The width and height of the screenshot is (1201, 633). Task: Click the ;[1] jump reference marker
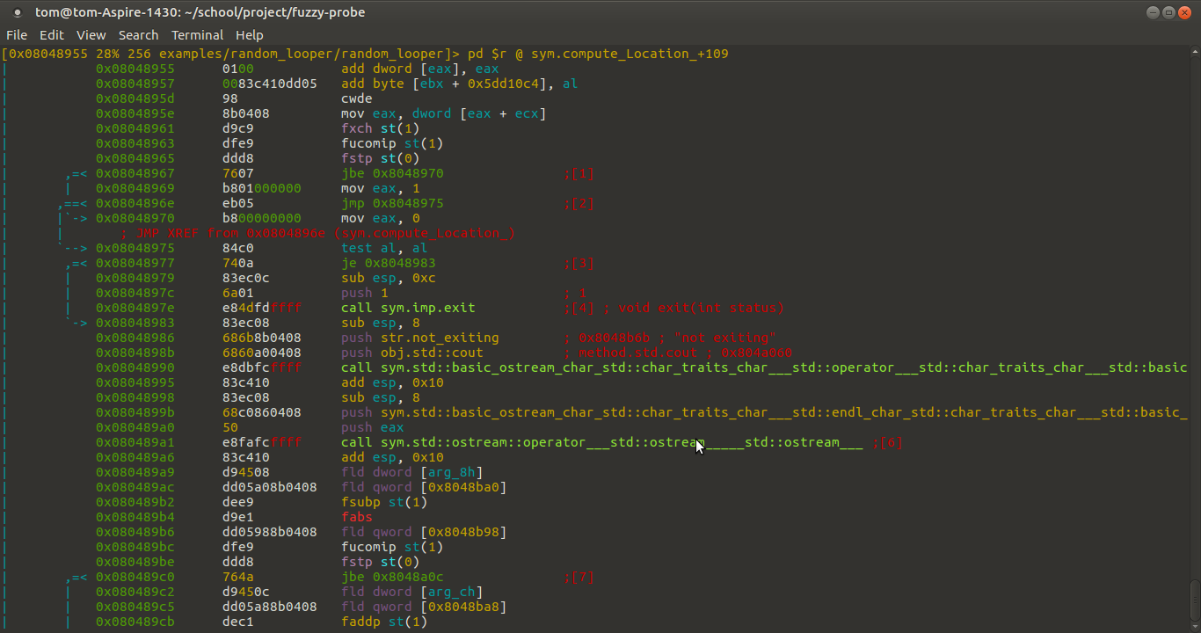pos(579,173)
